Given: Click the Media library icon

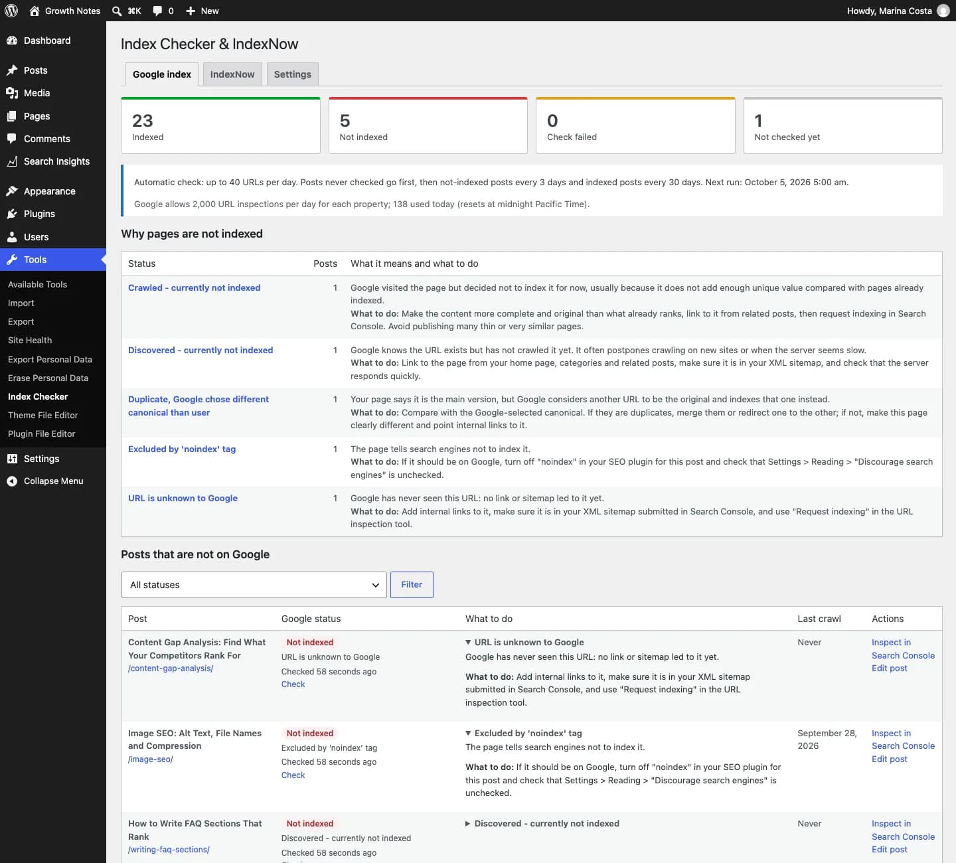Looking at the screenshot, I should (x=12, y=93).
